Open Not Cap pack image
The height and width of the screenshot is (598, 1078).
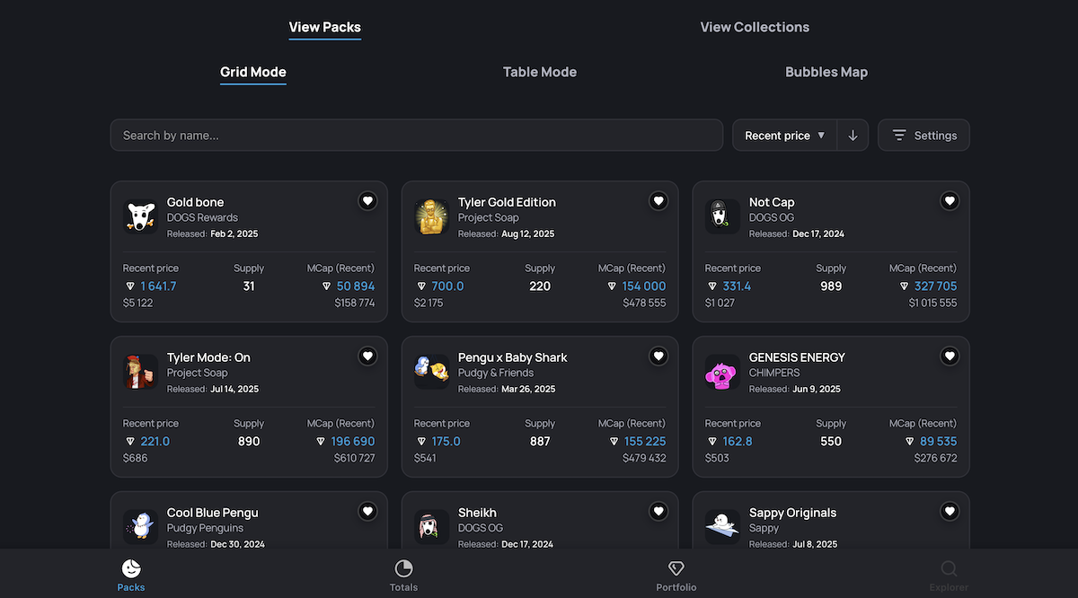(722, 216)
